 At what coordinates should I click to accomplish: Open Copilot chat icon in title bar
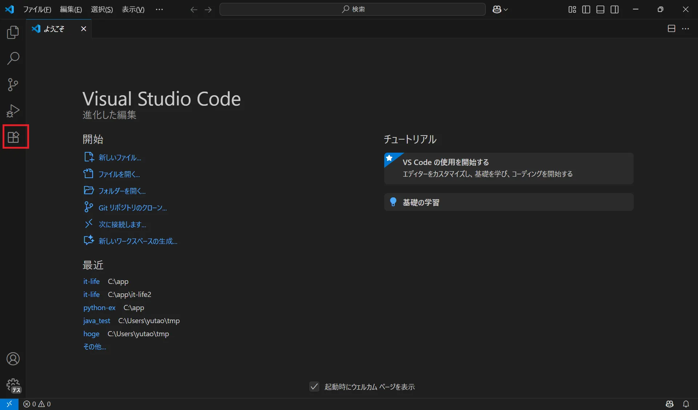click(x=497, y=9)
